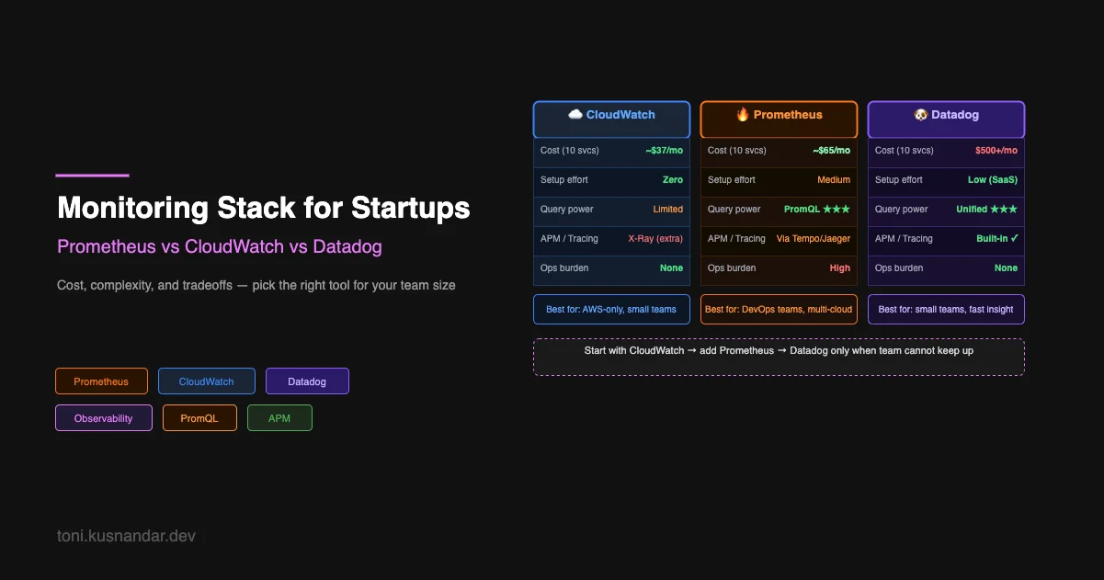Click CloudWatch ops burden value None
1104x580 pixels.
[672, 268]
